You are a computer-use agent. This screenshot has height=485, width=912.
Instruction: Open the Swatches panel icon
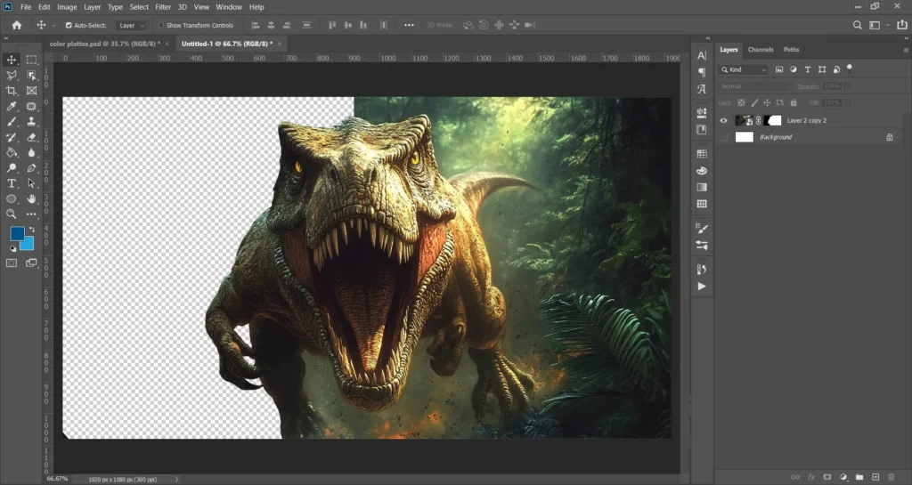point(702,154)
